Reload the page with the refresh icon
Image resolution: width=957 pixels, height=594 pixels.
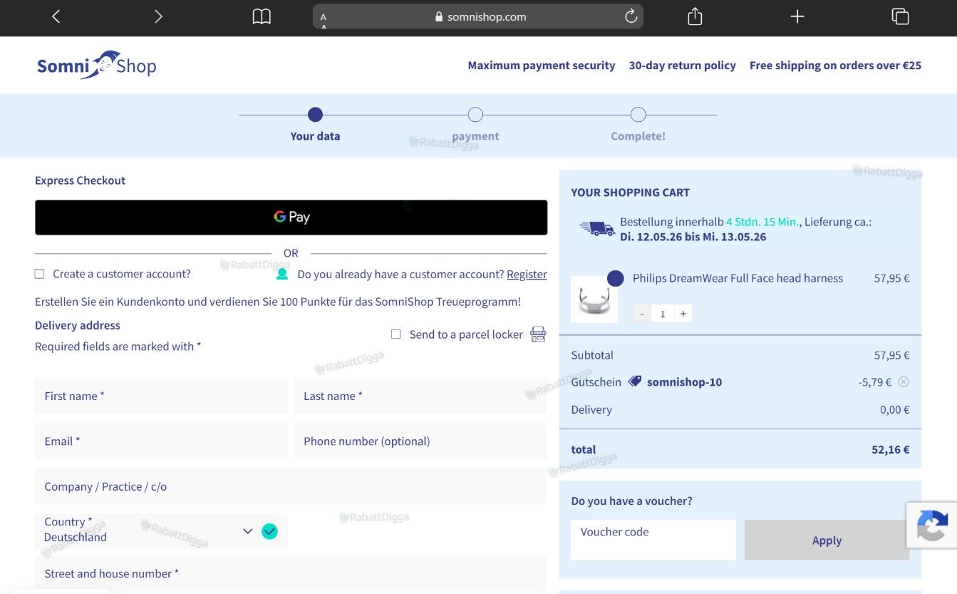coord(631,16)
